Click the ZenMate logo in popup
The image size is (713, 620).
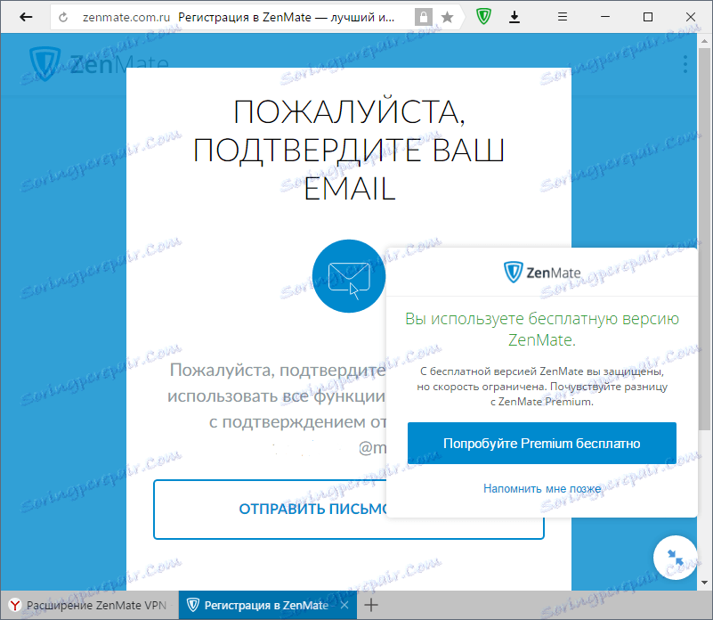(542, 273)
